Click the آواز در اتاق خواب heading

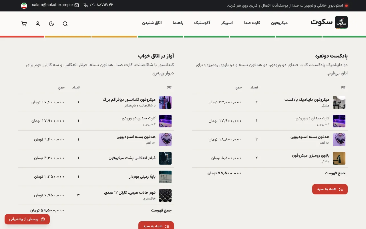pos(156,56)
